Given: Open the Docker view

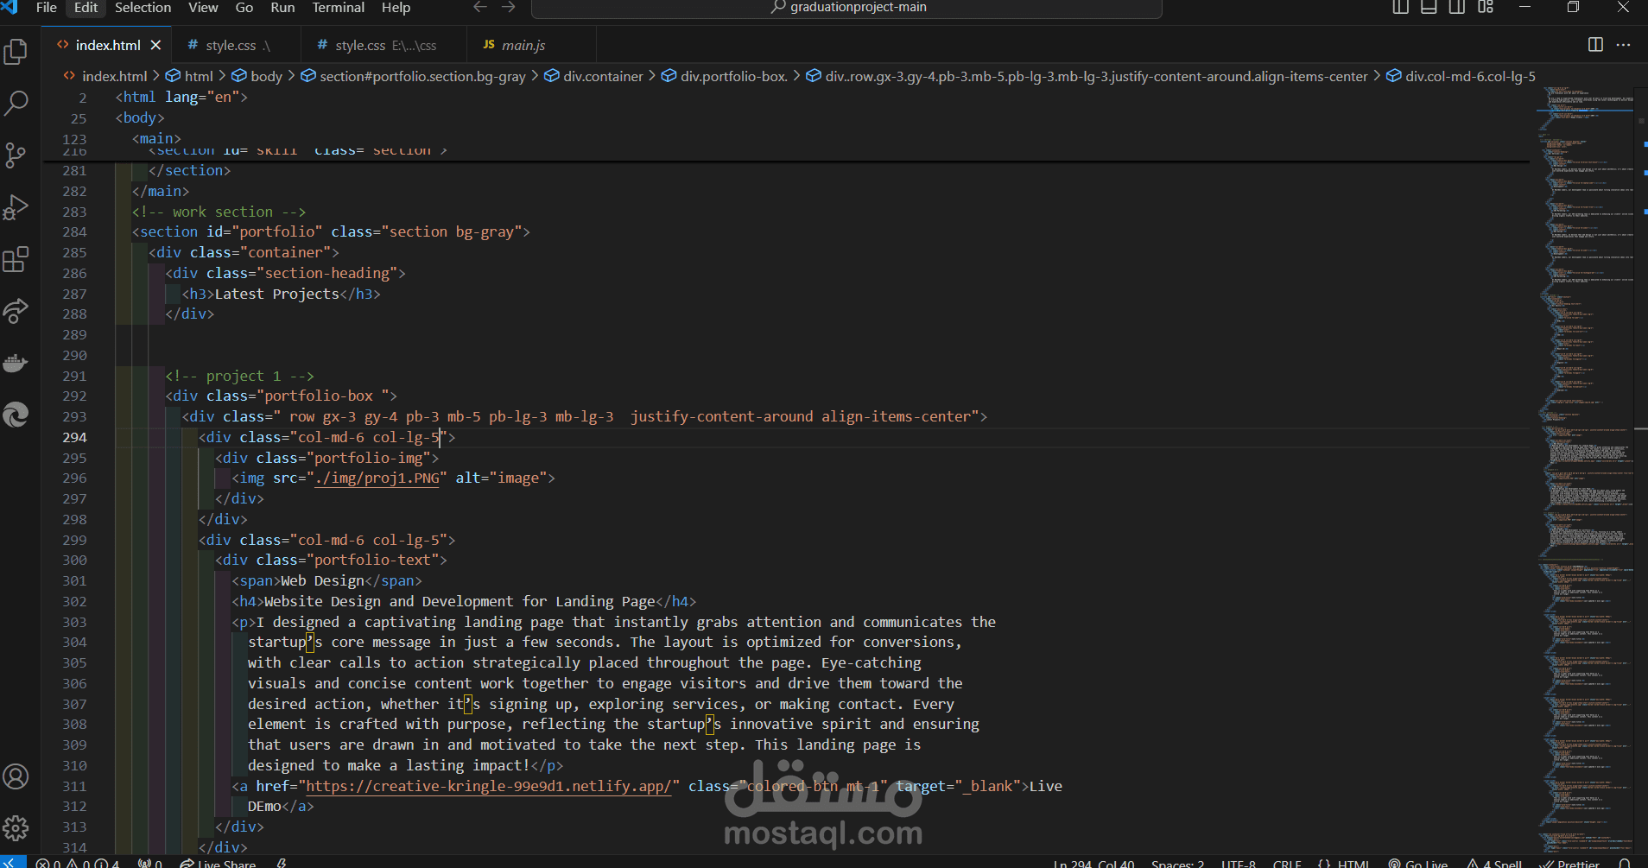Looking at the screenshot, I should tap(16, 363).
